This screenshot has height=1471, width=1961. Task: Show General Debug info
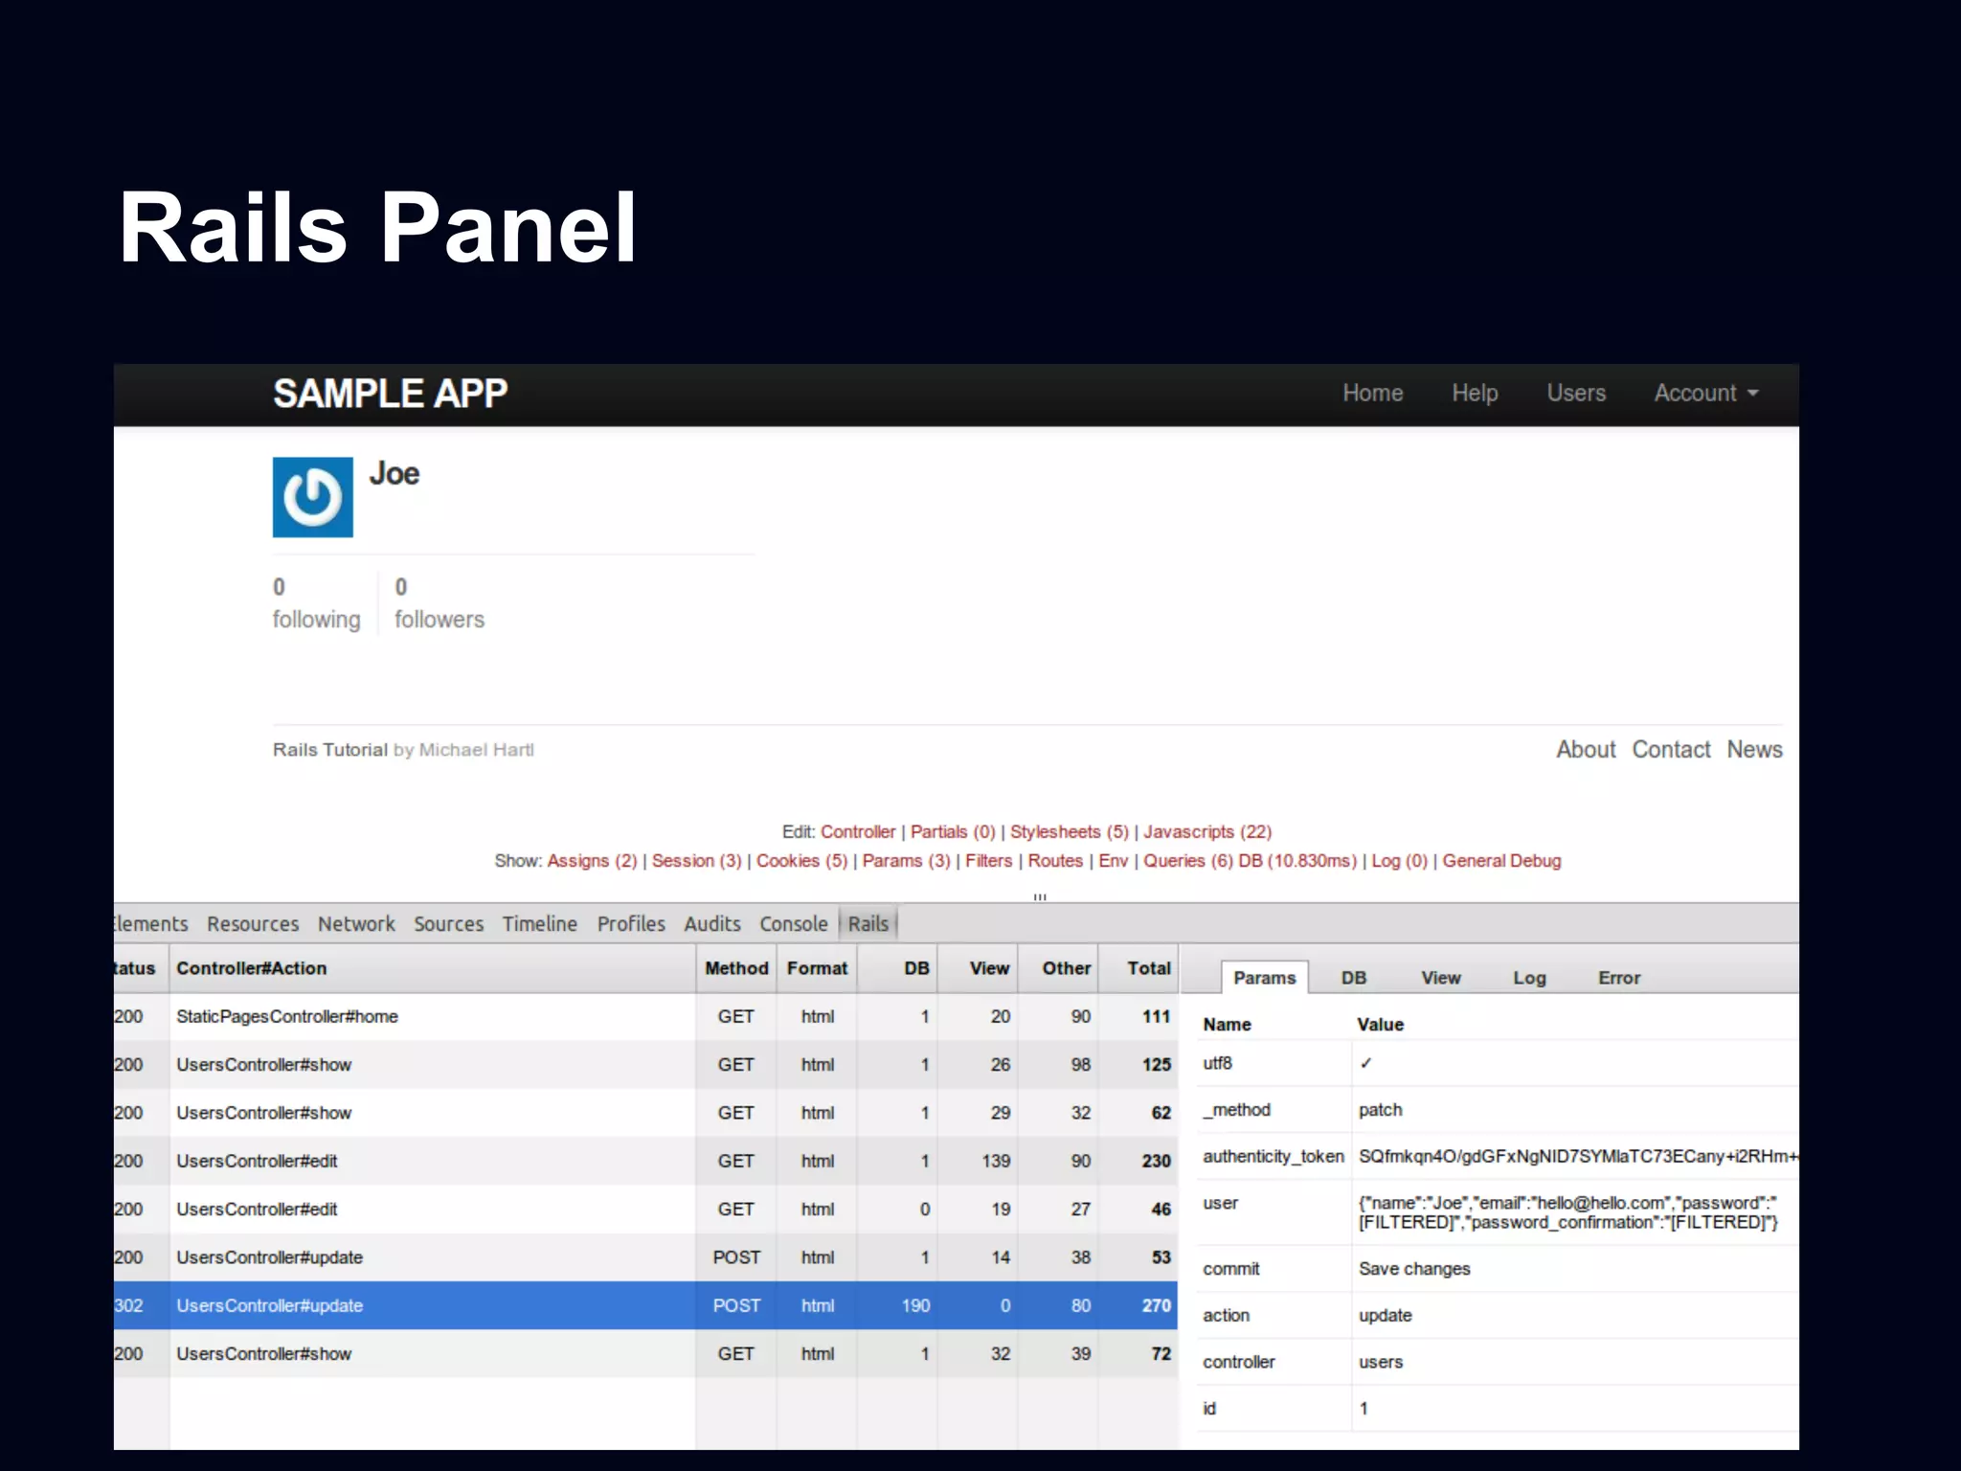(x=1501, y=861)
